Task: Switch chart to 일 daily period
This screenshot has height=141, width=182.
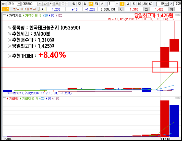Action: [x=74, y=4]
